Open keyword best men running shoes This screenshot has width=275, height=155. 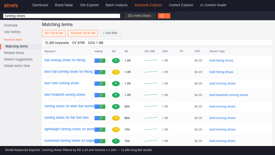pos(62,83)
